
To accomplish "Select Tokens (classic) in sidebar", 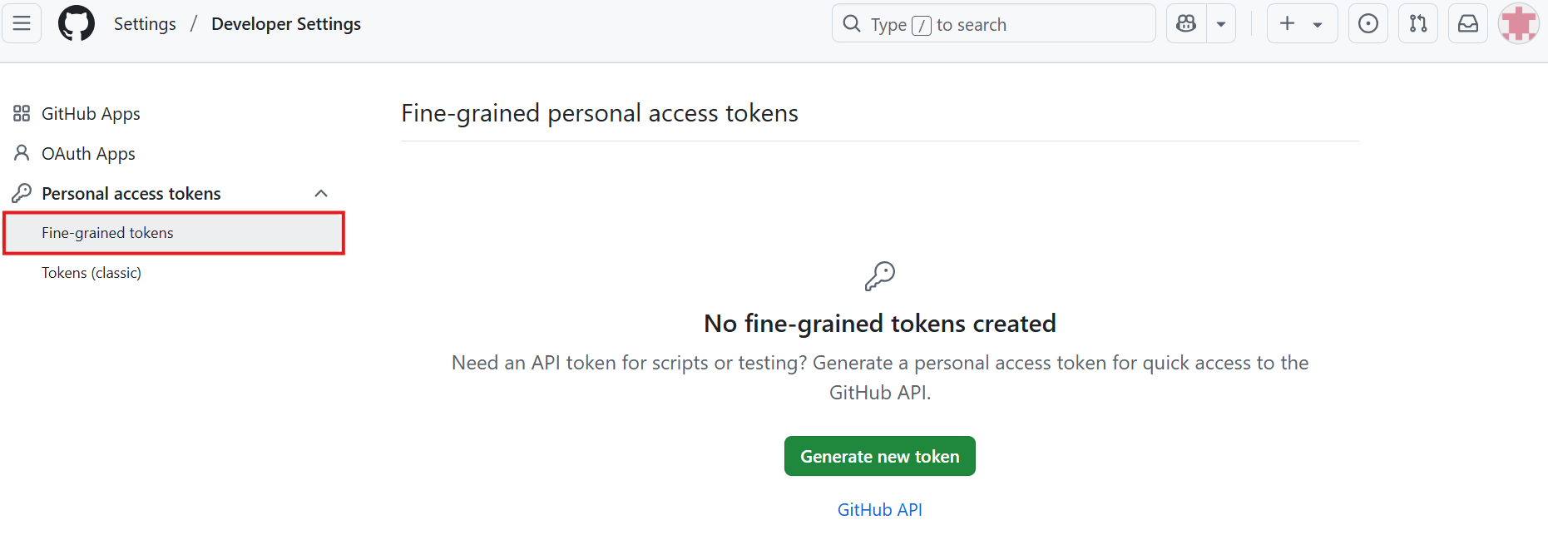I will [91, 273].
